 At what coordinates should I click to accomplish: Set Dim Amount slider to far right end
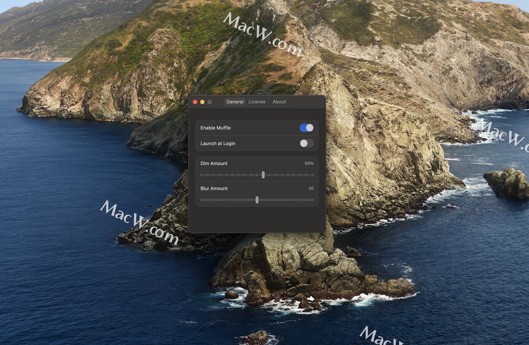coord(313,175)
